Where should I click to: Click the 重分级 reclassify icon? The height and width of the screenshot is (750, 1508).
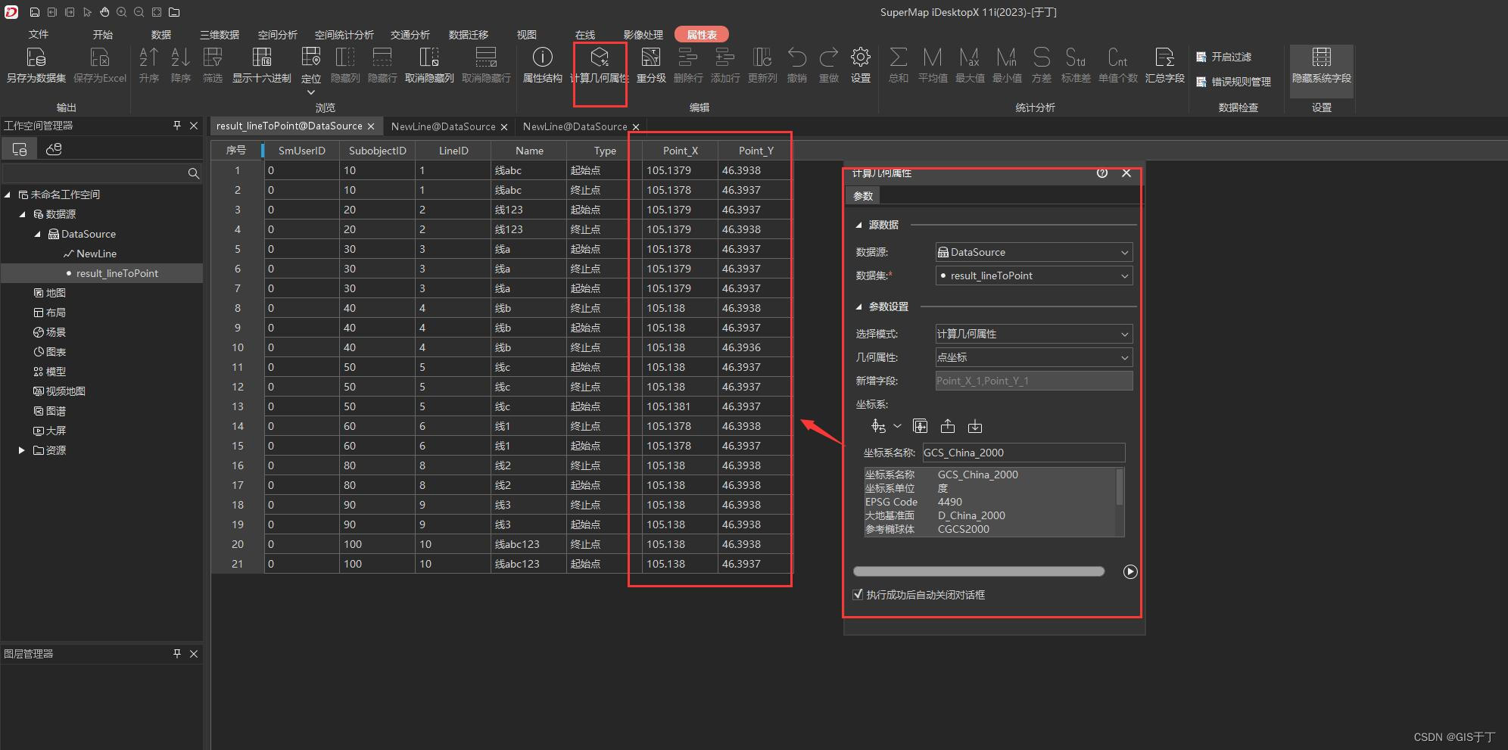pyautogui.click(x=651, y=58)
